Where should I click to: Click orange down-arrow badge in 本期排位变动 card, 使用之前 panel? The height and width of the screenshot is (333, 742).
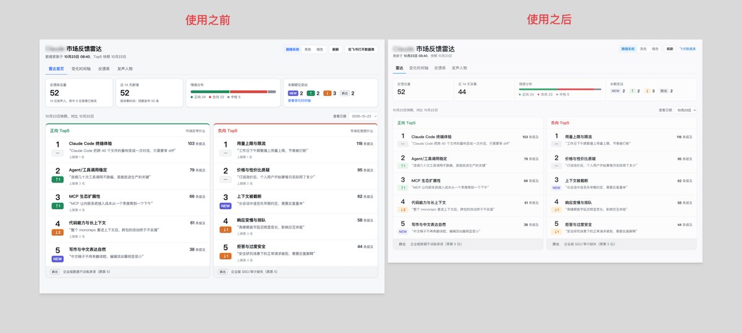click(x=327, y=93)
